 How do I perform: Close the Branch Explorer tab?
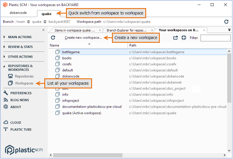click(152, 30)
